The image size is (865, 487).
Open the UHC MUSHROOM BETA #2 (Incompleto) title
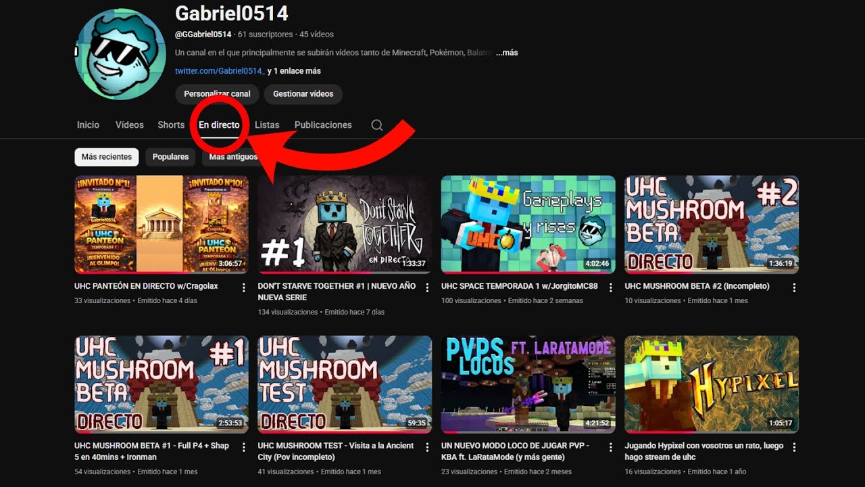point(697,286)
